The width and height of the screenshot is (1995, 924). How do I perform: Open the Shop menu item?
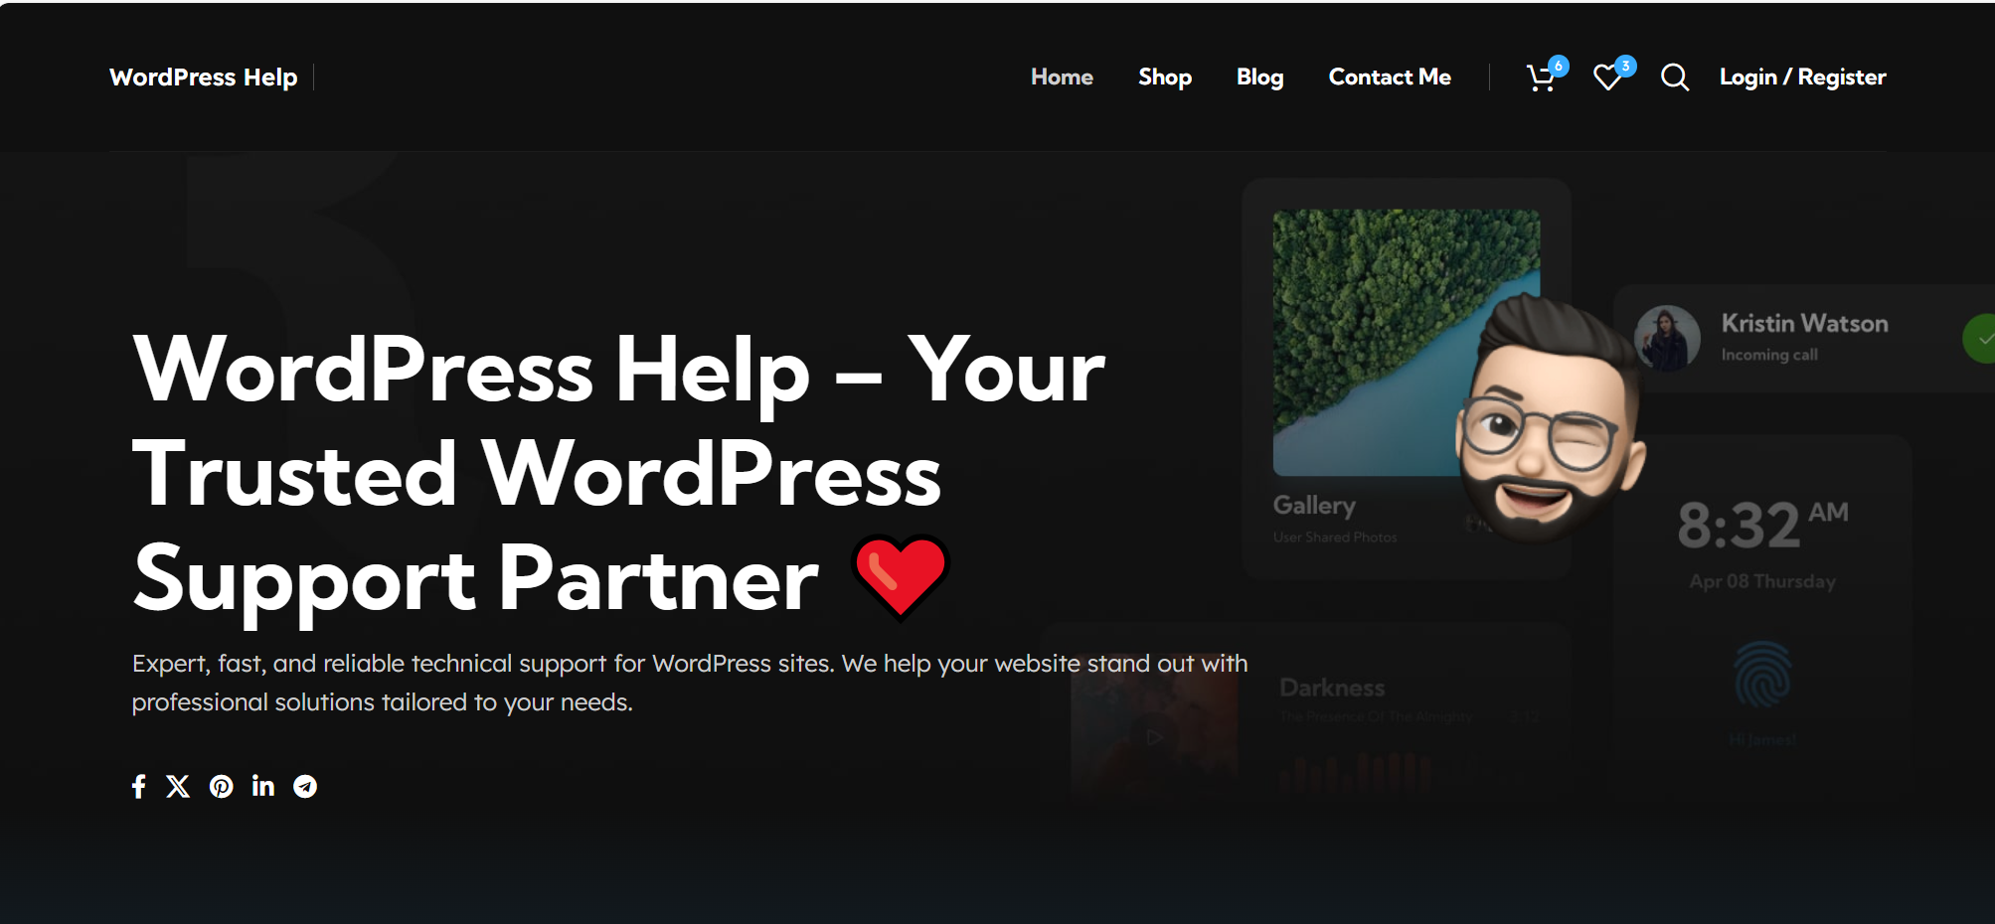tap(1165, 77)
